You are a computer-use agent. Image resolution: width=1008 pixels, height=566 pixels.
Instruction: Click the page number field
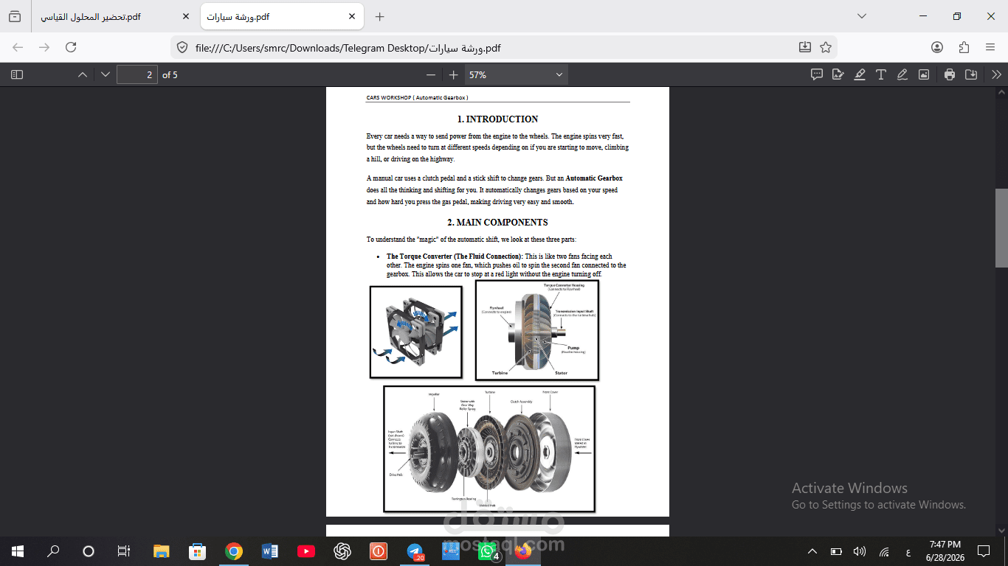(x=137, y=74)
